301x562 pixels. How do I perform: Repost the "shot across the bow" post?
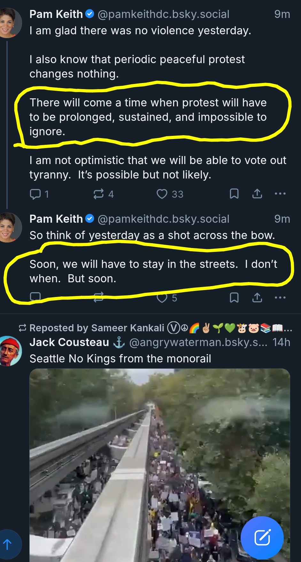pyautogui.click(x=98, y=297)
